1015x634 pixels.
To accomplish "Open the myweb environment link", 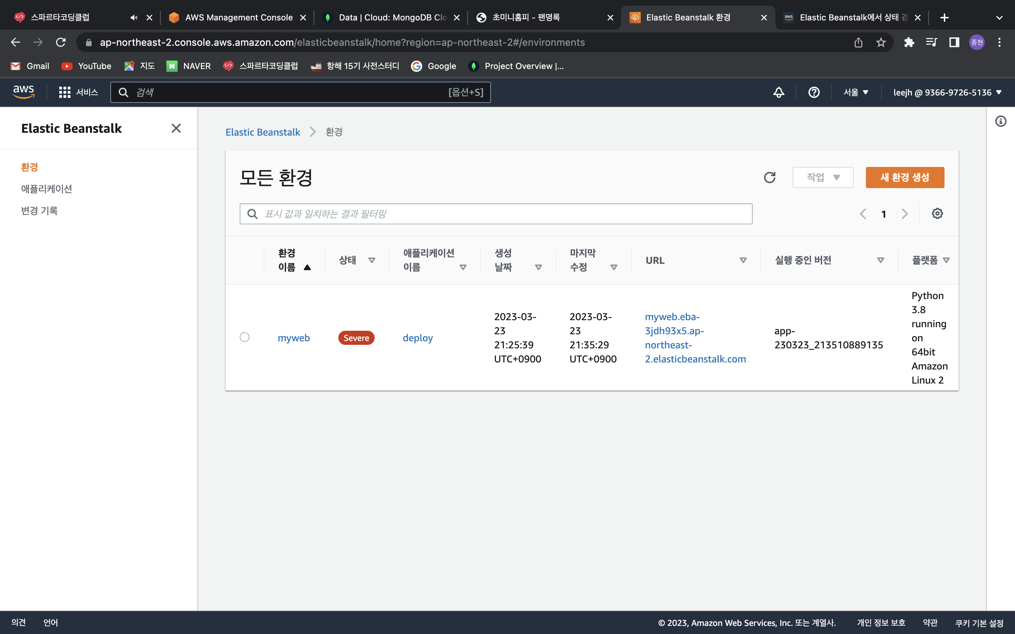I will tap(294, 338).
